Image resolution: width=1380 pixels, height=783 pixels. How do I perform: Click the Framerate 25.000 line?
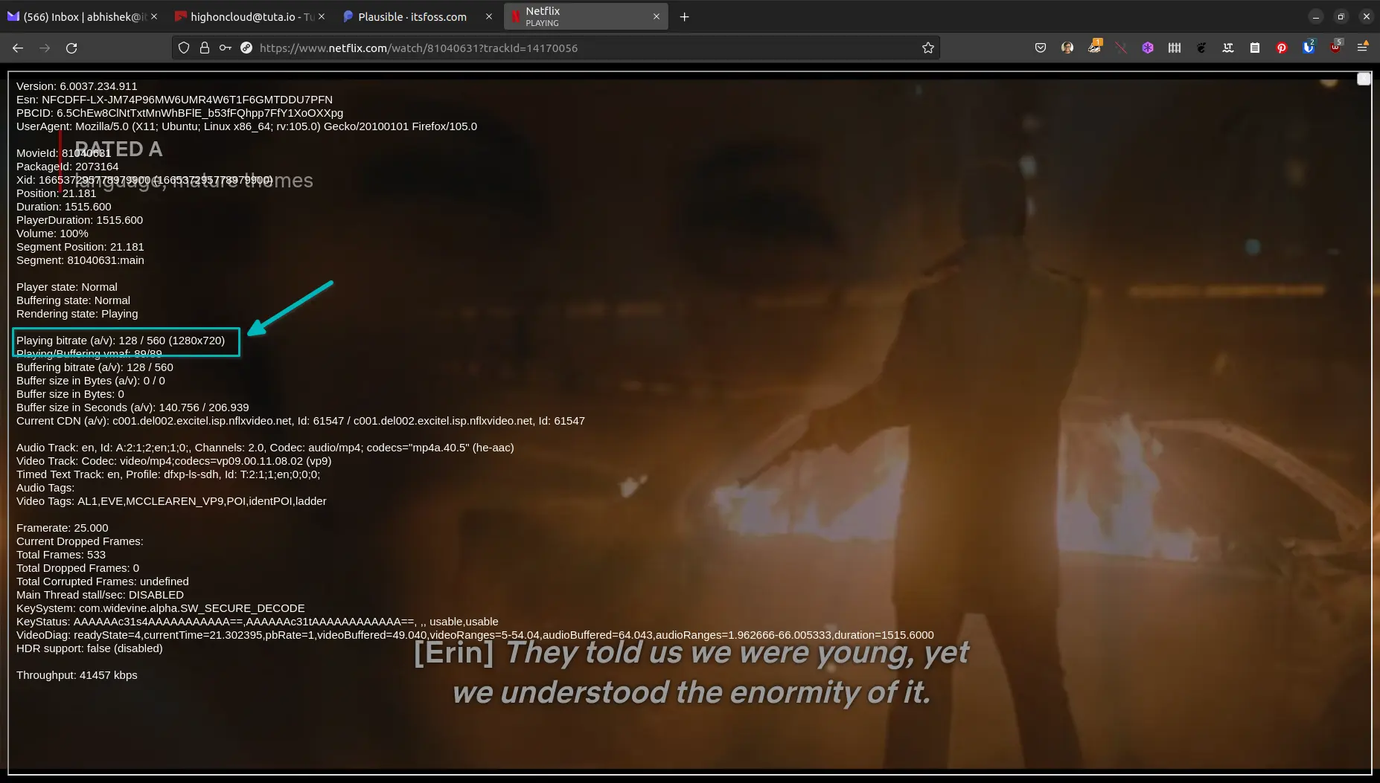click(63, 528)
